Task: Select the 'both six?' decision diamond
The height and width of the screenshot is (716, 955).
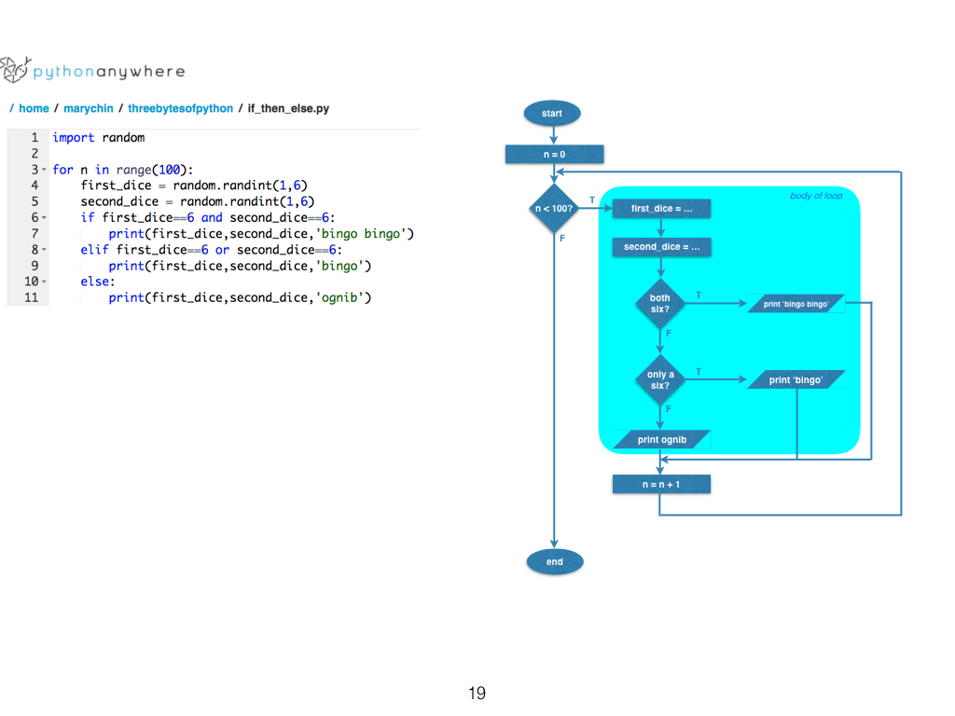Action: 659,304
